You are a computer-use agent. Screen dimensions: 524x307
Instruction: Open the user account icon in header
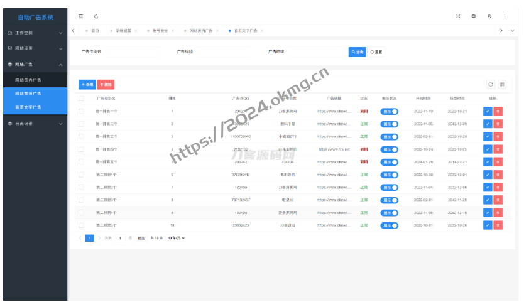[x=489, y=16]
